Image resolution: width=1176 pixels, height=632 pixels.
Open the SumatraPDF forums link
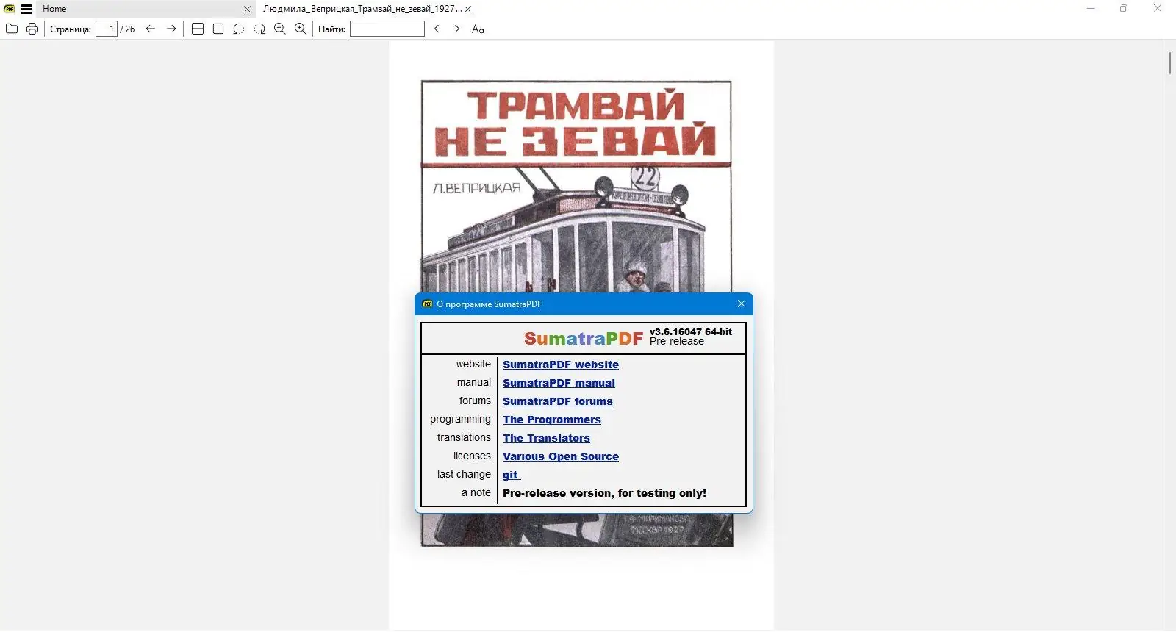(558, 401)
